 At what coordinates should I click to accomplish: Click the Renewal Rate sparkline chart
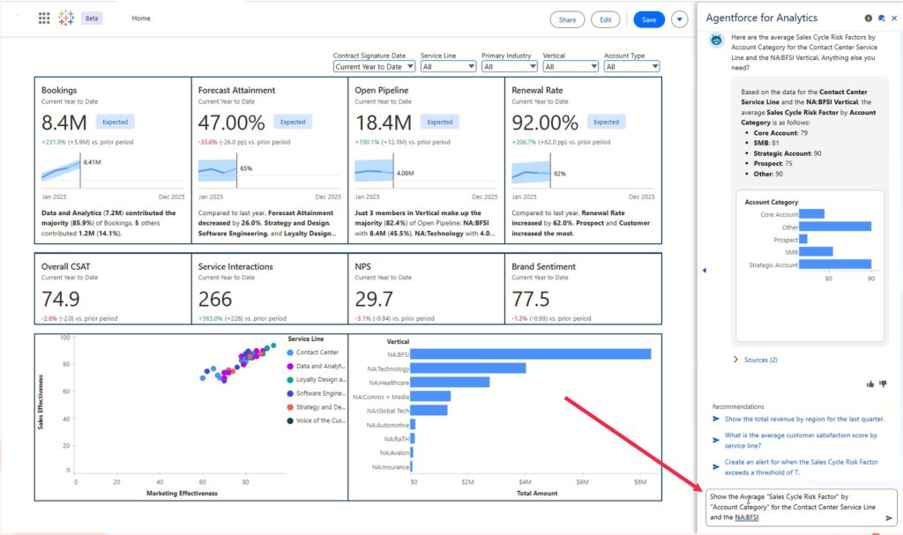click(x=531, y=171)
